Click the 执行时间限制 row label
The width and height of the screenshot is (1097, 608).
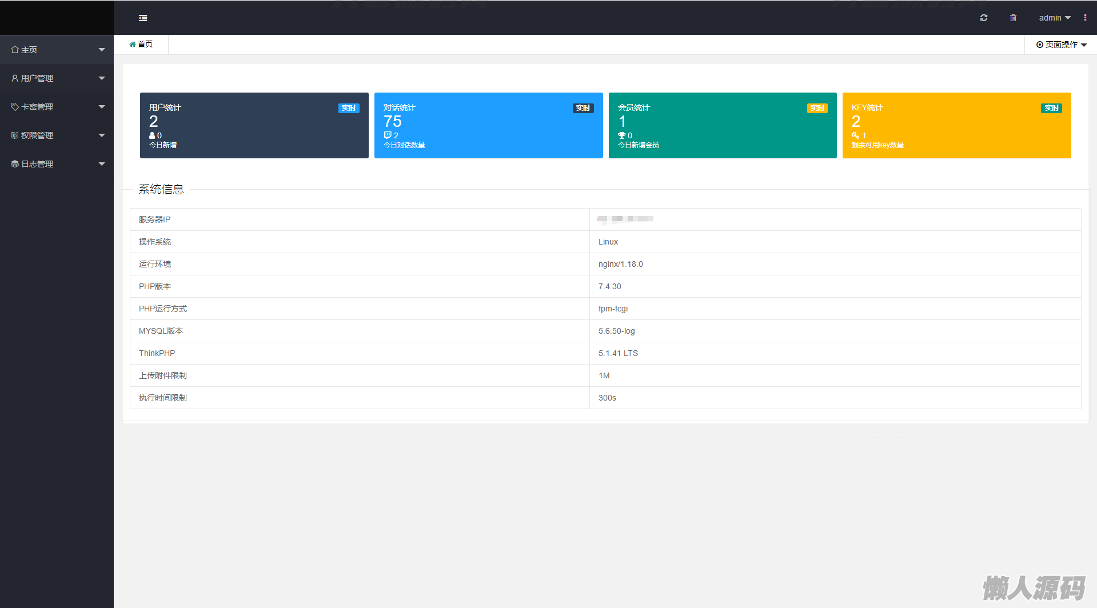(x=163, y=398)
